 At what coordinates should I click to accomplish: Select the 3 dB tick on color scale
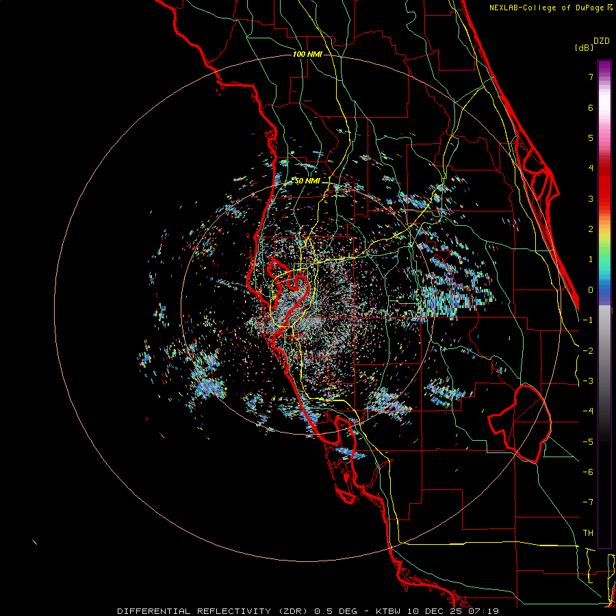pyautogui.click(x=591, y=198)
